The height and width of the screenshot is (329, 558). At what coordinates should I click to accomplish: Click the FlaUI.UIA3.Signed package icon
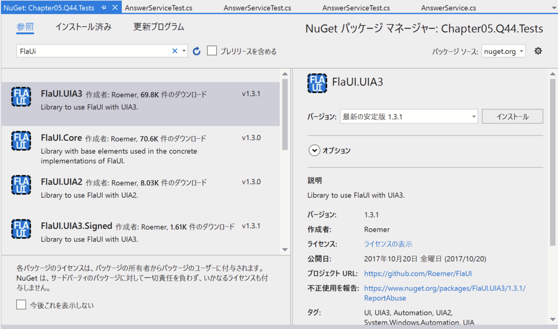[21, 229]
